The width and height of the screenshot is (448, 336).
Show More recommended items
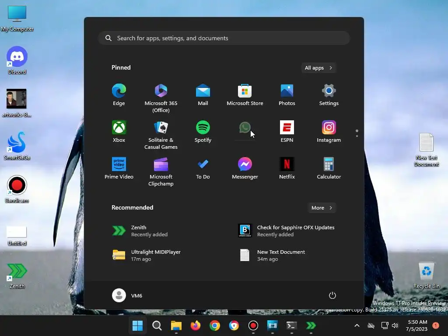pos(322,208)
